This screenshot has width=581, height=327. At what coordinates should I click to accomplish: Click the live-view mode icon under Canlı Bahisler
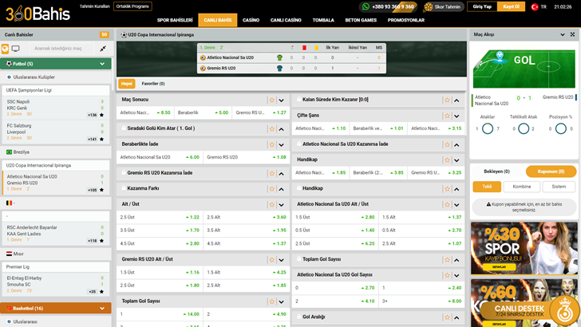(x=5, y=49)
